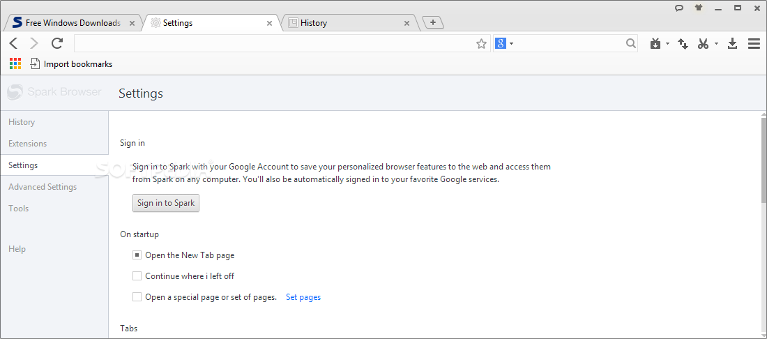Image resolution: width=767 pixels, height=339 pixels.
Task: Switch to the Settings tab
Action: (209, 23)
